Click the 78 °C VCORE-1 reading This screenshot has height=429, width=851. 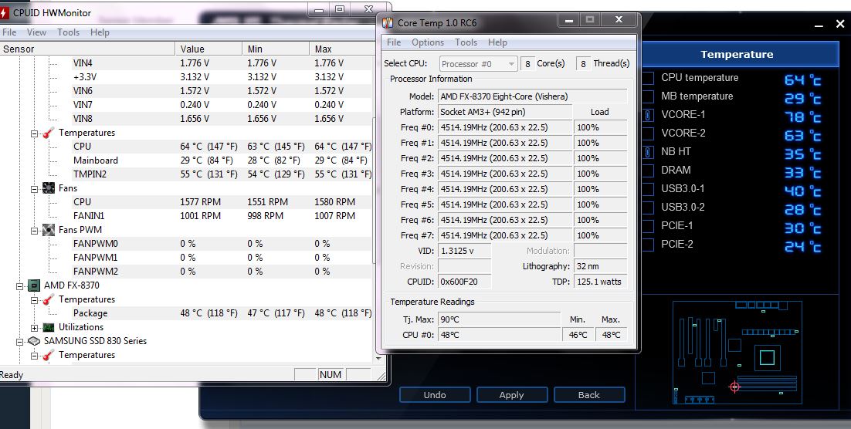pyautogui.click(x=802, y=117)
